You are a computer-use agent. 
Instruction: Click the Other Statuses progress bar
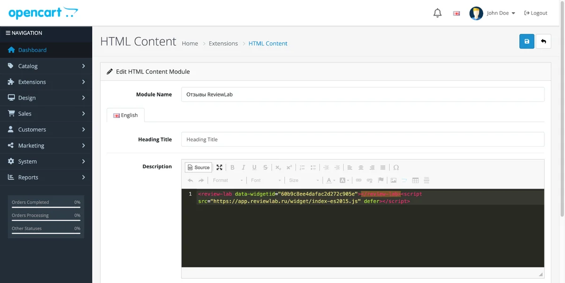coord(46,233)
